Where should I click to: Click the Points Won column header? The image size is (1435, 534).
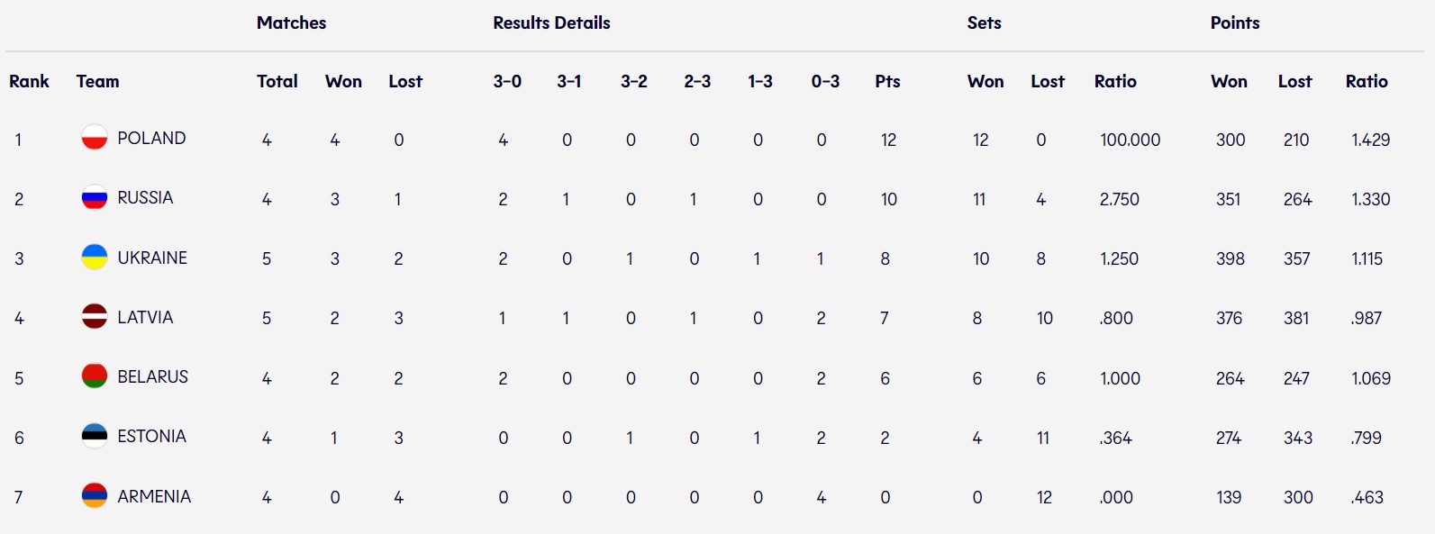point(1229,81)
